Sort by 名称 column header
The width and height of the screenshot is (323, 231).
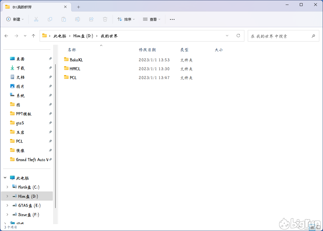point(72,50)
